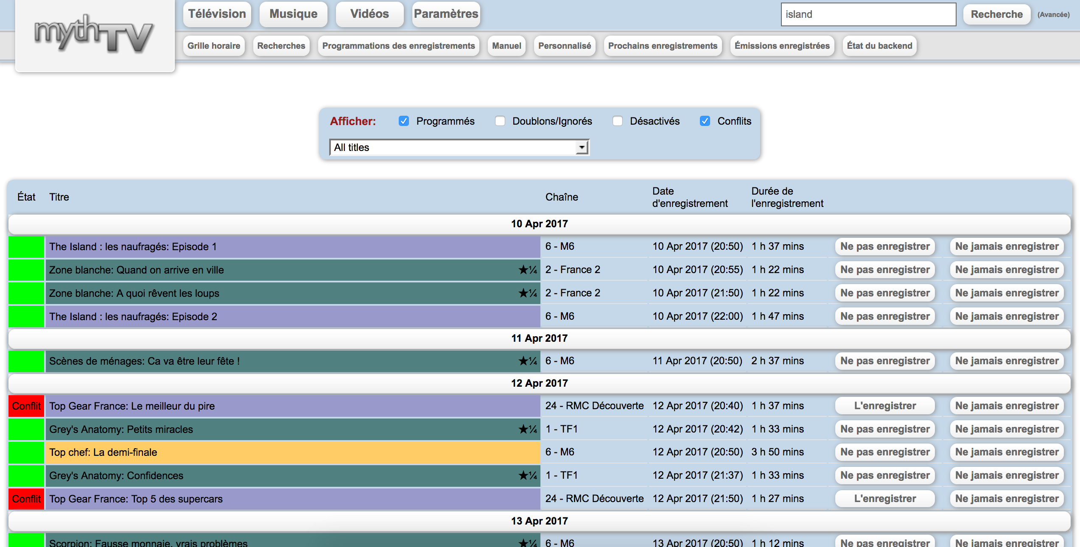The image size is (1080, 547).
Task: Open the Paramètres section
Action: [446, 14]
